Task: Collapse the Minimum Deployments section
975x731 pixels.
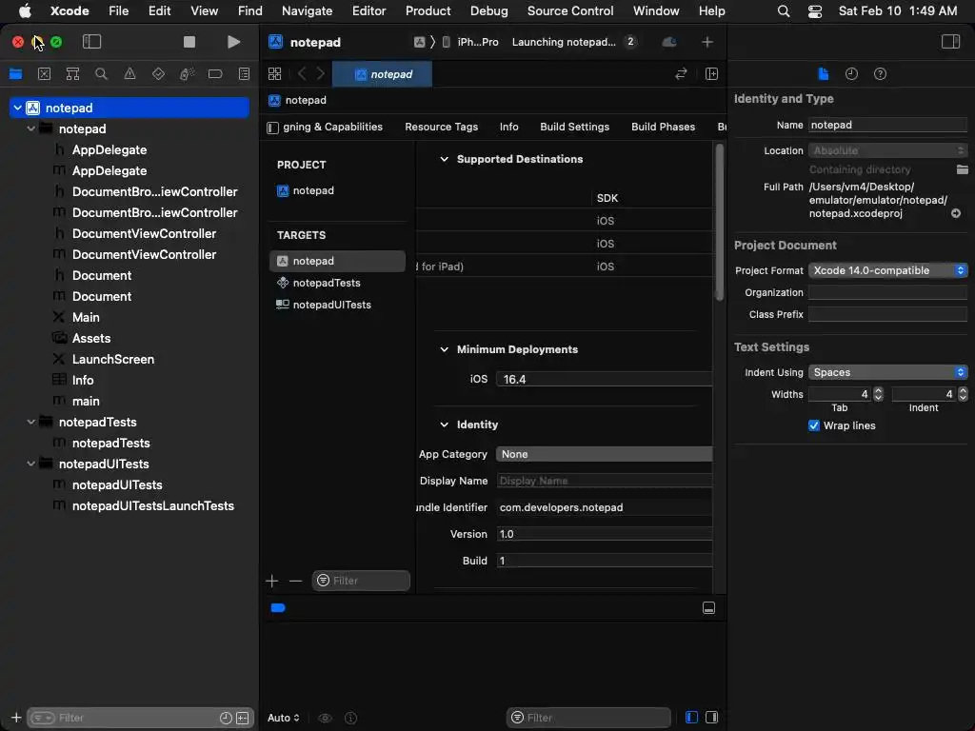Action: point(444,349)
